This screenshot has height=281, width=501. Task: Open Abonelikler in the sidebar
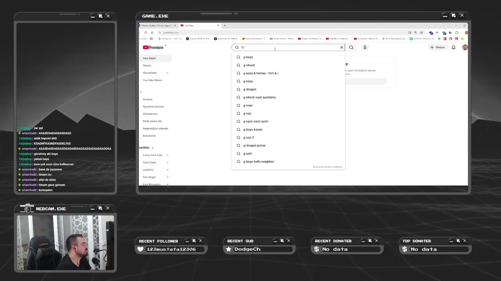tap(150, 73)
